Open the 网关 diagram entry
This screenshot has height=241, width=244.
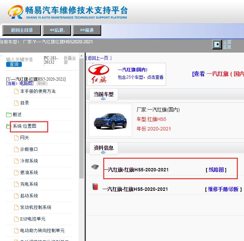(x=25, y=138)
